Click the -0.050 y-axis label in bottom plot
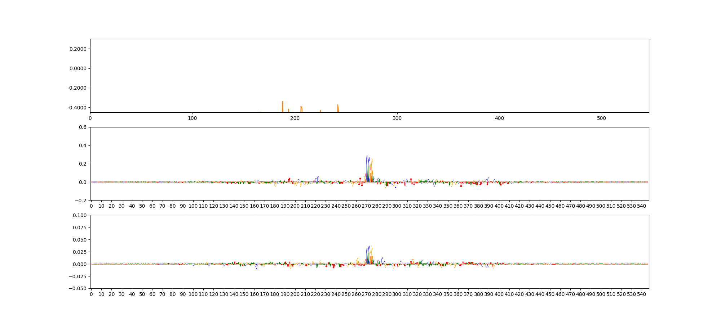The height and width of the screenshot is (324, 721). 79,288
